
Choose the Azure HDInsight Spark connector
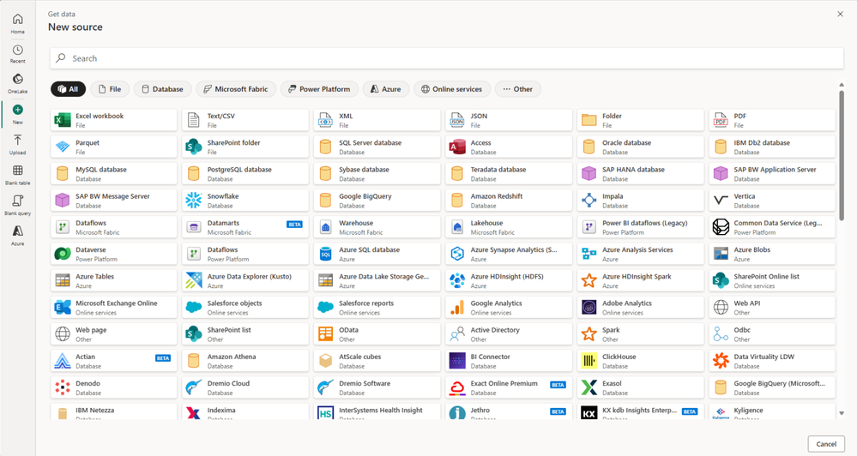(x=641, y=280)
